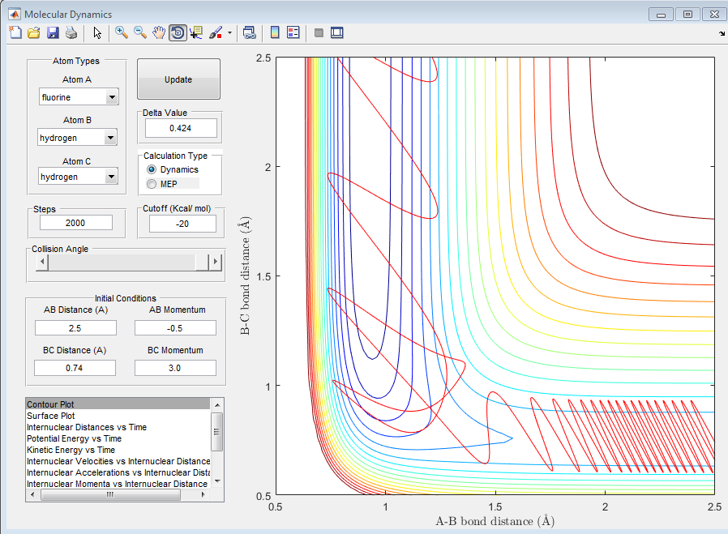This screenshot has height=534, width=728.
Task: Select Potential Energy vs Time list entry
Action: (x=74, y=438)
